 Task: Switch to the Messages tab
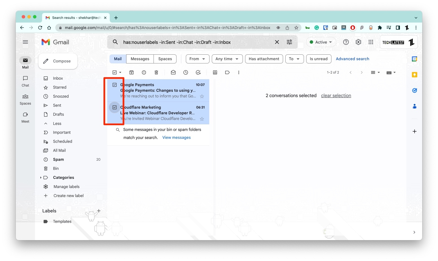click(x=140, y=59)
